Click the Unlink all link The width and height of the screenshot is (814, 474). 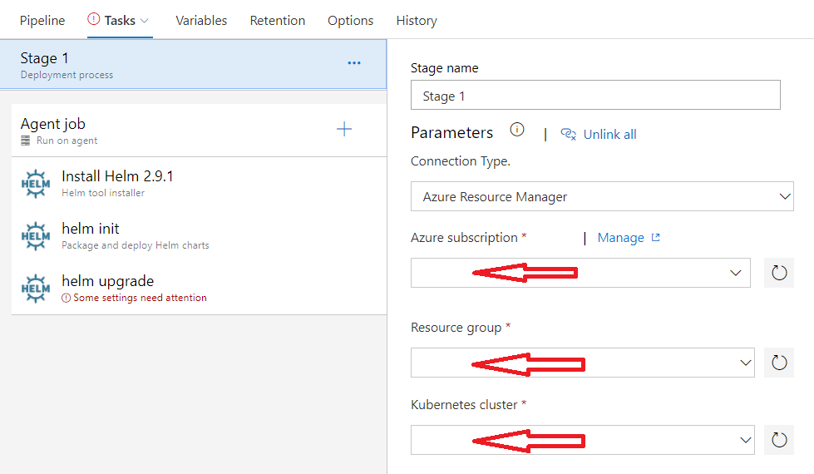point(610,135)
